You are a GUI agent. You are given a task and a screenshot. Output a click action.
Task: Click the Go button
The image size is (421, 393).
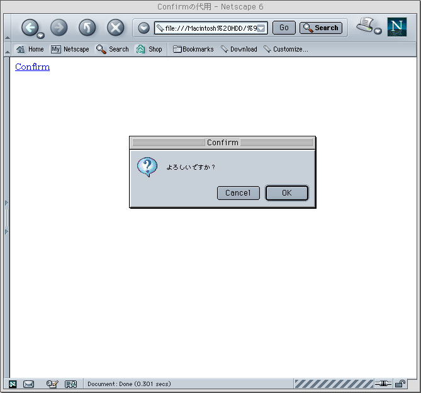(284, 28)
